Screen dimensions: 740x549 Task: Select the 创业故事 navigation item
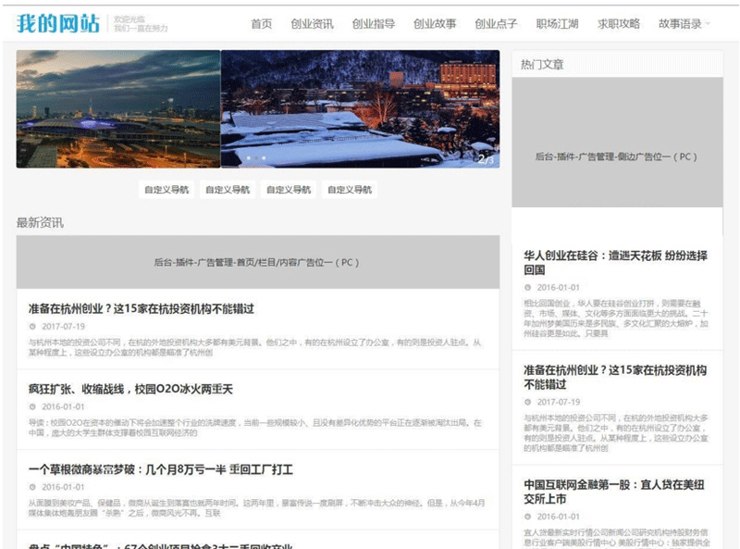pos(435,24)
